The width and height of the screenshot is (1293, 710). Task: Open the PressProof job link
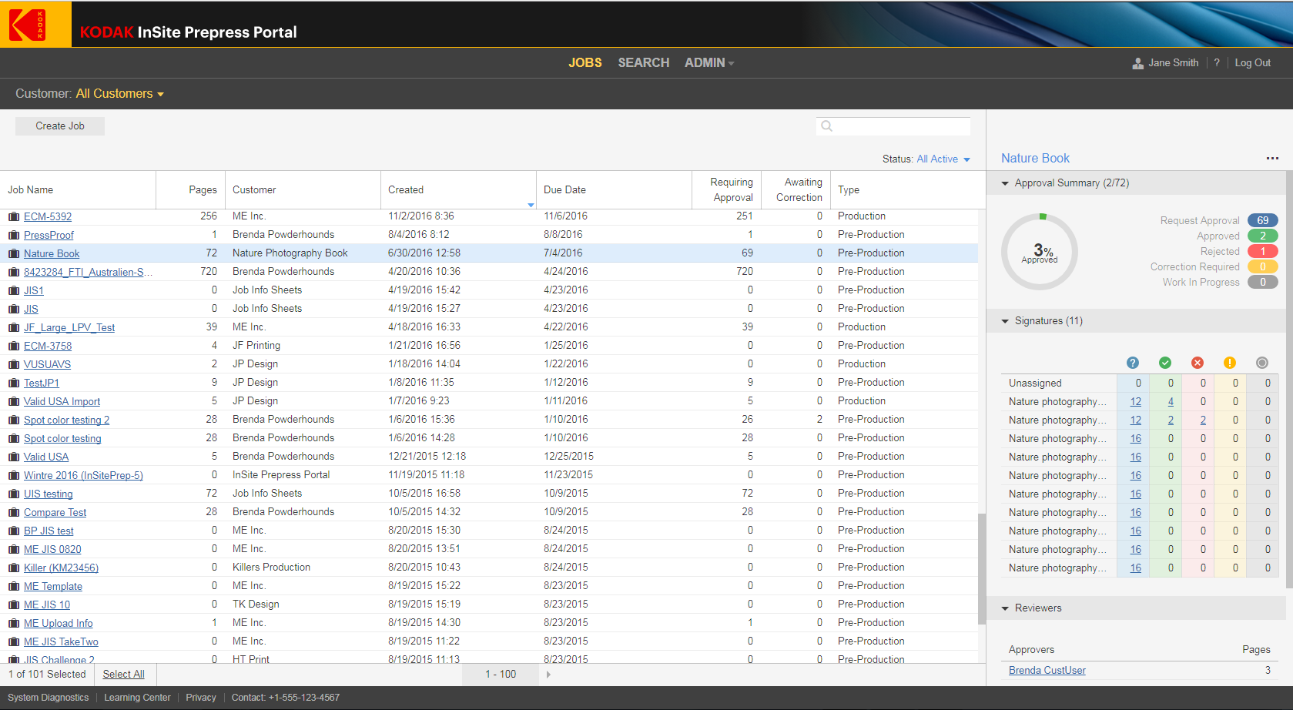click(49, 236)
